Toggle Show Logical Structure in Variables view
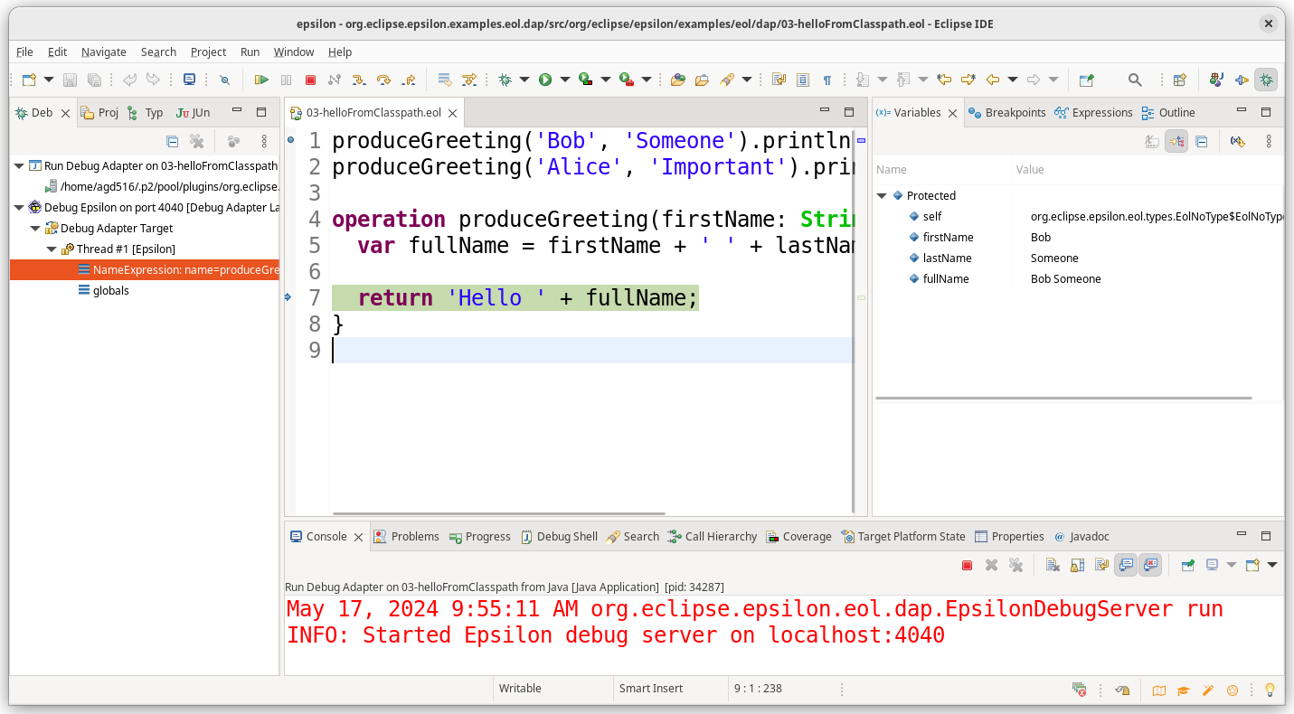This screenshot has height=714, width=1294. 1176,141
